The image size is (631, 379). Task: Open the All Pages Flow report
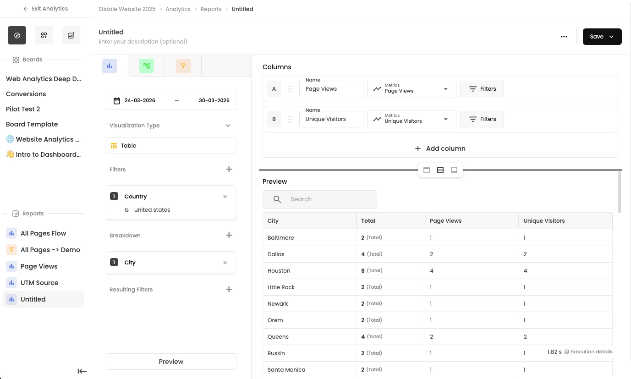click(x=44, y=233)
